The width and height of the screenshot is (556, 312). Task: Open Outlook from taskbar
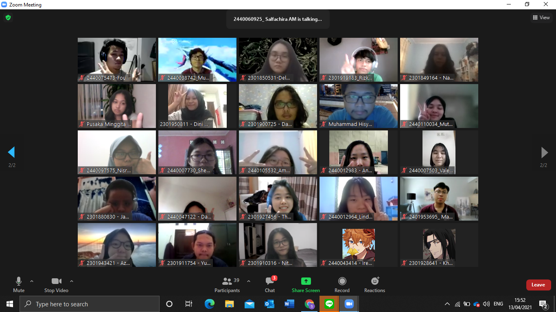pyautogui.click(x=269, y=304)
